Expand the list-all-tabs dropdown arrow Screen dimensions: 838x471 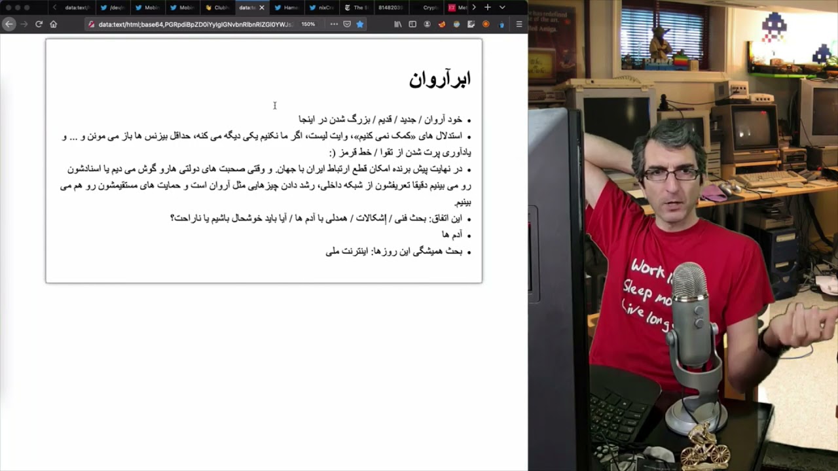502,7
